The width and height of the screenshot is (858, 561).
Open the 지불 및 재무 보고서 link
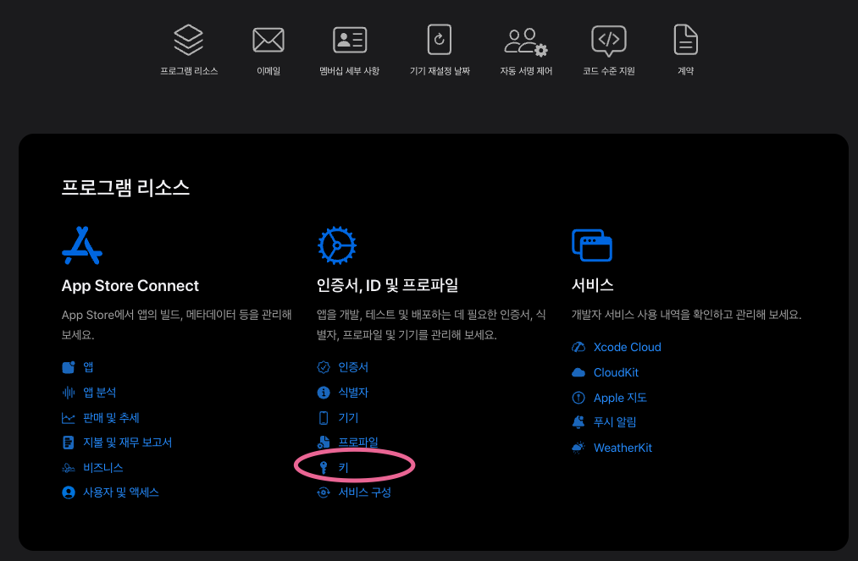point(128,443)
